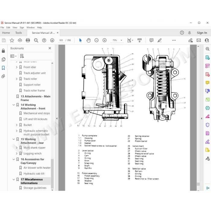Open 13 Attachments - Main Frame bookmark
This screenshot has width=211, height=211.
pyautogui.click(x=36, y=98)
